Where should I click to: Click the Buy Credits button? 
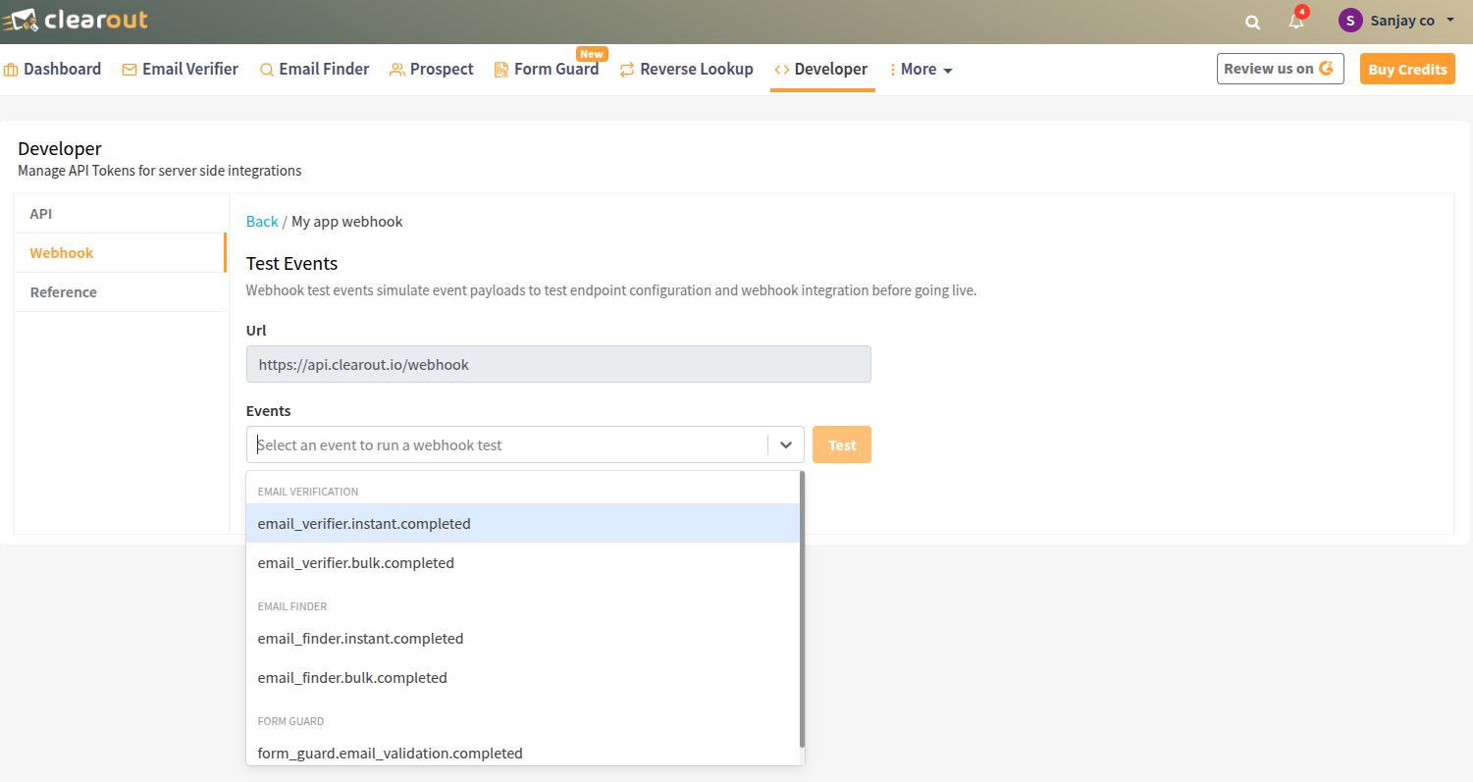coord(1406,70)
